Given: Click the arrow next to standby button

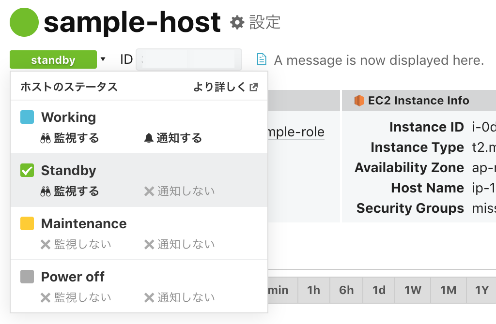Looking at the screenshot, I should 103,59.
